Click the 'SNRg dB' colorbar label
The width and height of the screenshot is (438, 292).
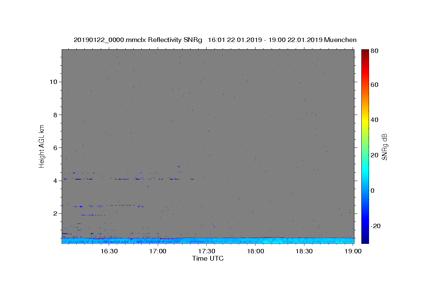pyautogui.click(x=384, y=146)
